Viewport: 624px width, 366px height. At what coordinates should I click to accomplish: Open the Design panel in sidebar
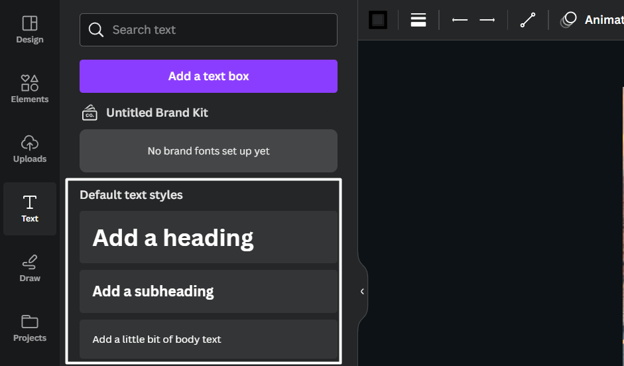(30, 29)
